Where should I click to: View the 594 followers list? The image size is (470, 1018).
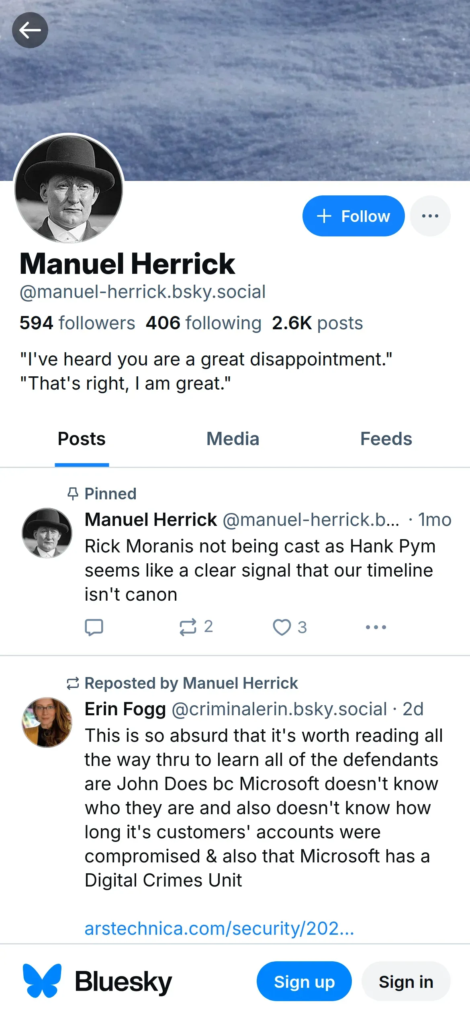pyautogui.click(x=77, y=323)
